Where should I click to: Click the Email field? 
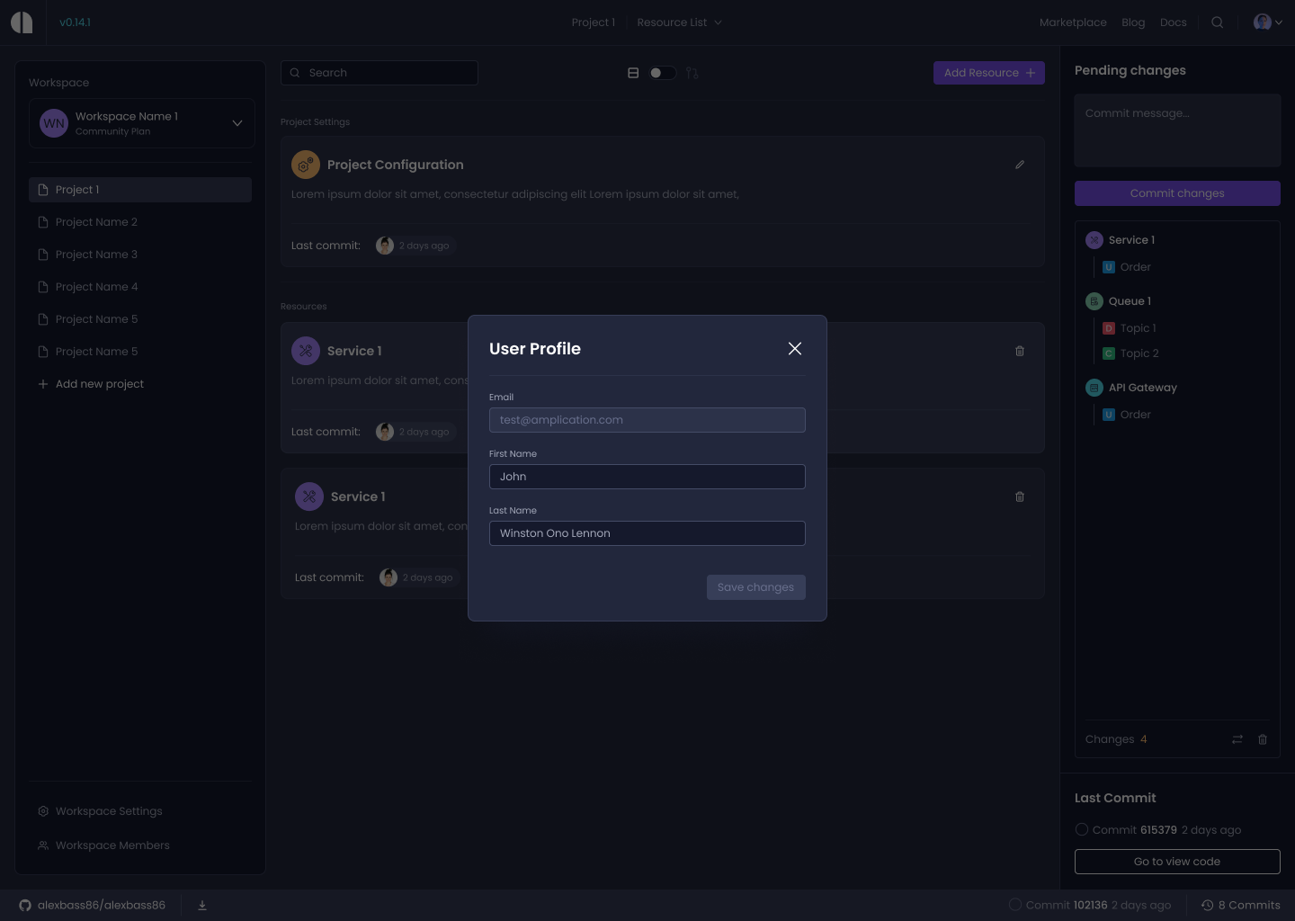pyautogui.click(x=647, y=420)
